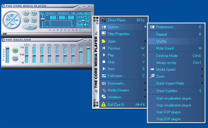Click the PreAmp slider
This screenshot has height=128, width=208.
coord(8,55)
